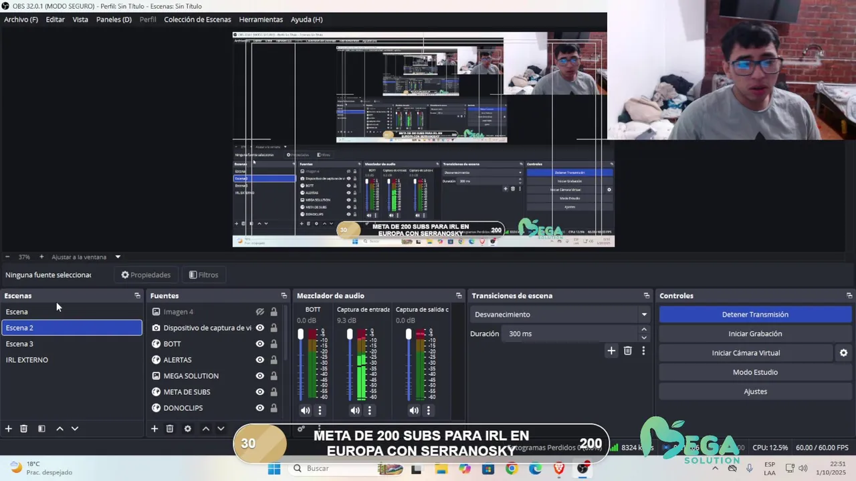856x481 pixels.
Task: Pop out the Fuentes dock panel
Action: click(284, 295)
